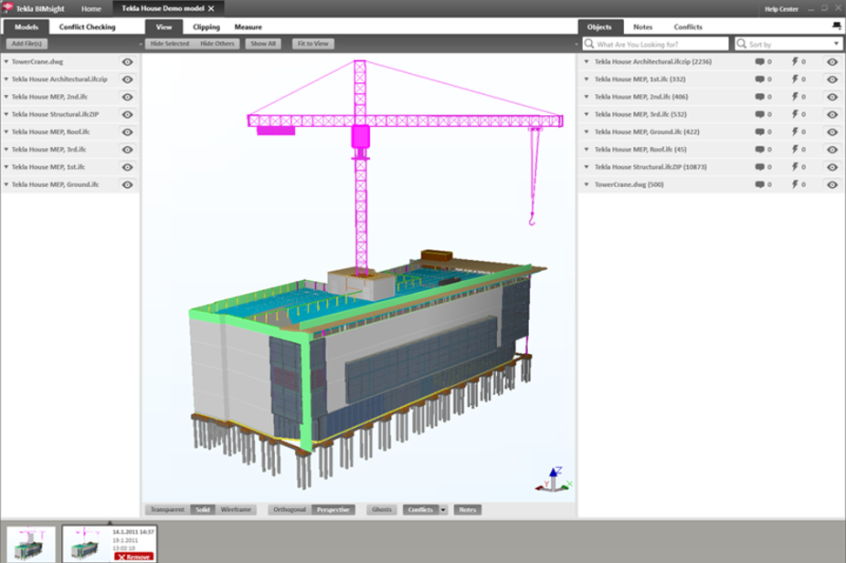Screen dimensions: 846x563
Task: Click conflicts lightning icon for TowerCrane.dwg (500)
Action: click(x=795, y=184)
